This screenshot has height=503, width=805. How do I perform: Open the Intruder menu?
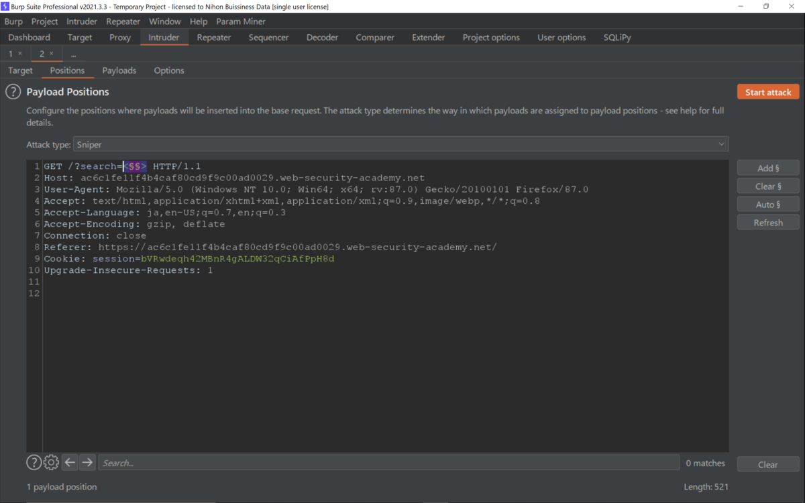point(82,21)
